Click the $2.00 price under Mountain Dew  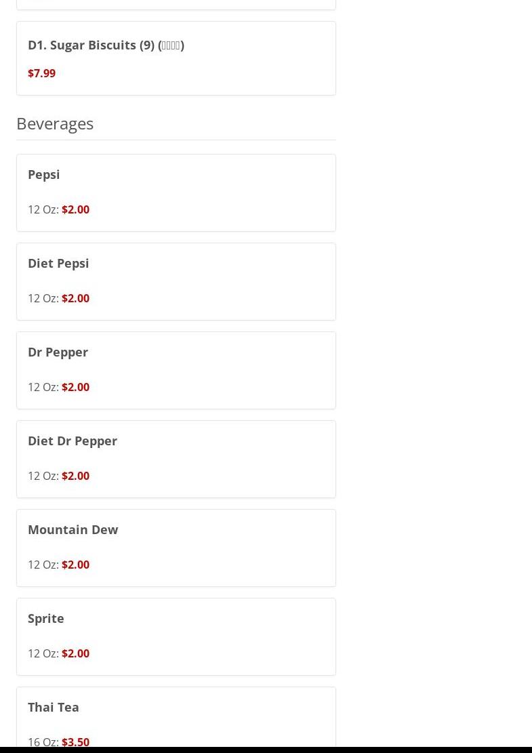(75, 565)
